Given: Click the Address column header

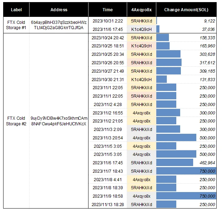Looking at the screenshot, I should (59, 10).
